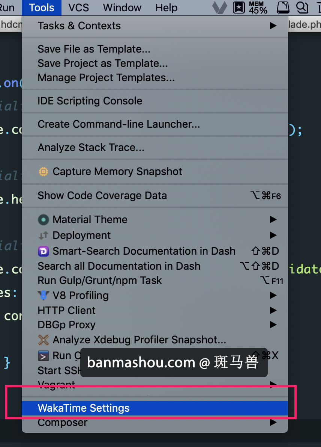Select Smart-Search Documentation in Dash
The height and width of the screenshot is (447, 321).
tap(155, 251)
